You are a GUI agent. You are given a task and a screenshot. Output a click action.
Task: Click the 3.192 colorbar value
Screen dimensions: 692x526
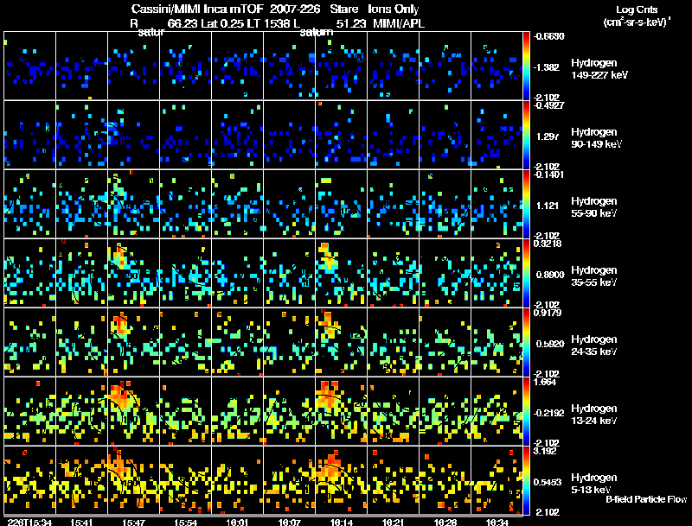click(546, 451)
